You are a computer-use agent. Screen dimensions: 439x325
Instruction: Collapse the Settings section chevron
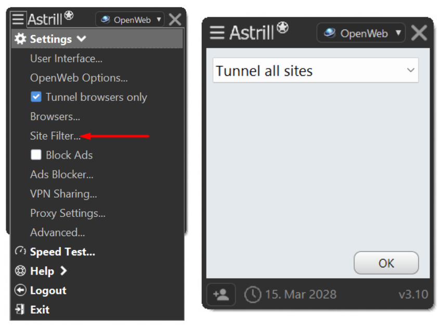coord(82,38)
